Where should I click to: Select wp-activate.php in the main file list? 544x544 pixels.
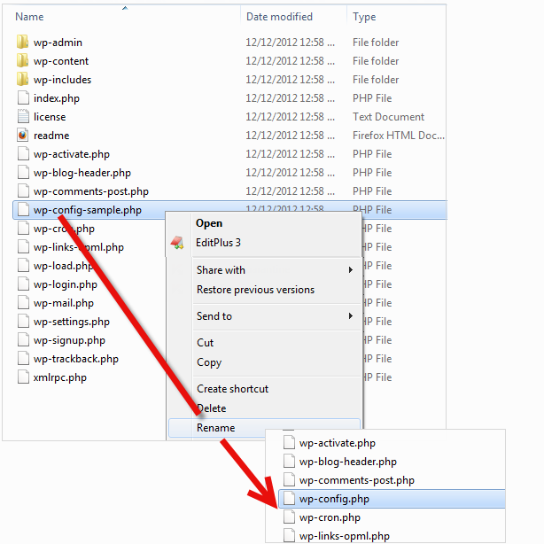pos(71,154)
